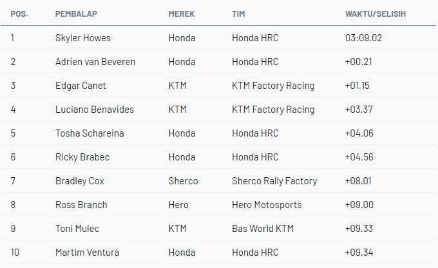Select the Sherco Rally Factory team cell
438x268 pixels.
pos(274,181)
